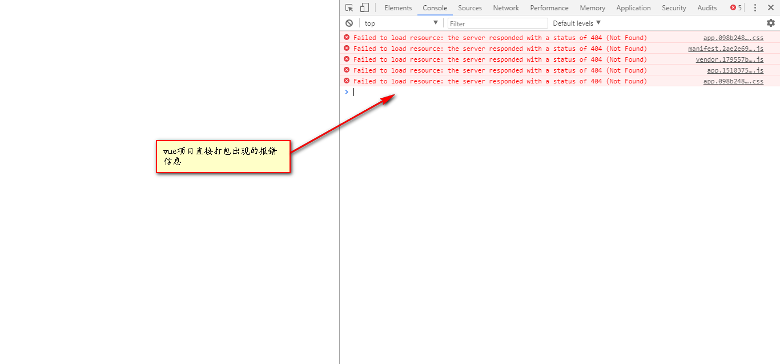780x364 pixels.
Task: Open console settings gear icon
Action: point(771,23)
